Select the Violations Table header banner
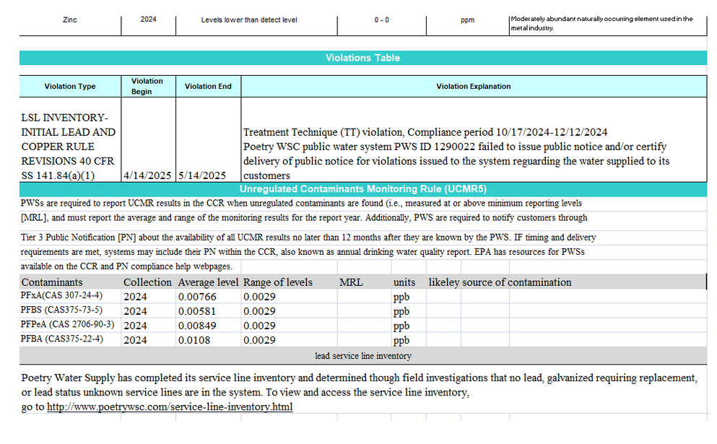The width and height of the screenshot is (717, 444). (x=363, y=58)
